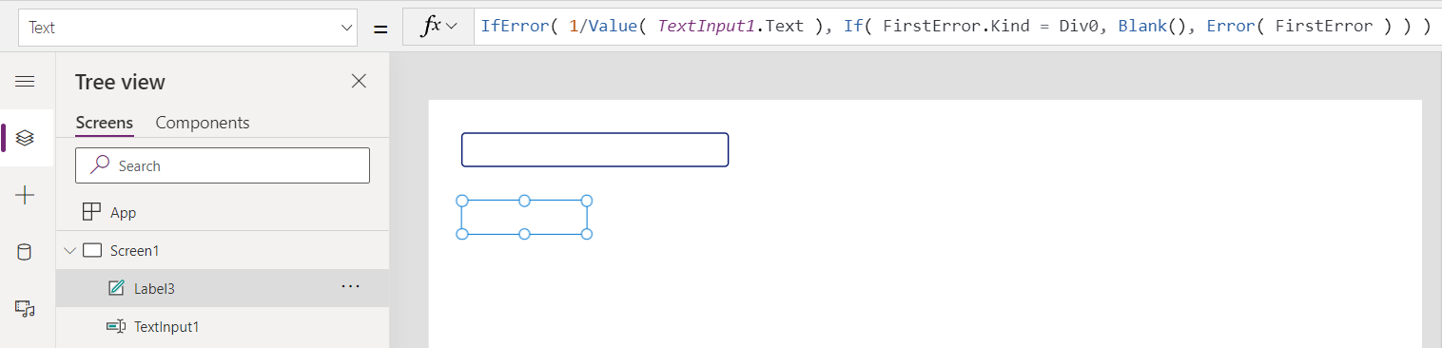Click the TextInput1 control icon
The image size is (1442, 348).
(x=116, y=326)
